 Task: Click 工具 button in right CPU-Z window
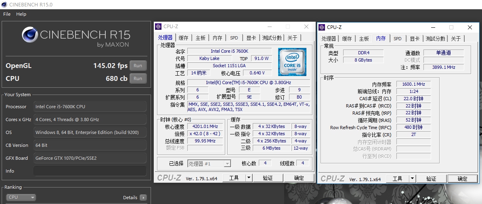[x=398, y=179]
